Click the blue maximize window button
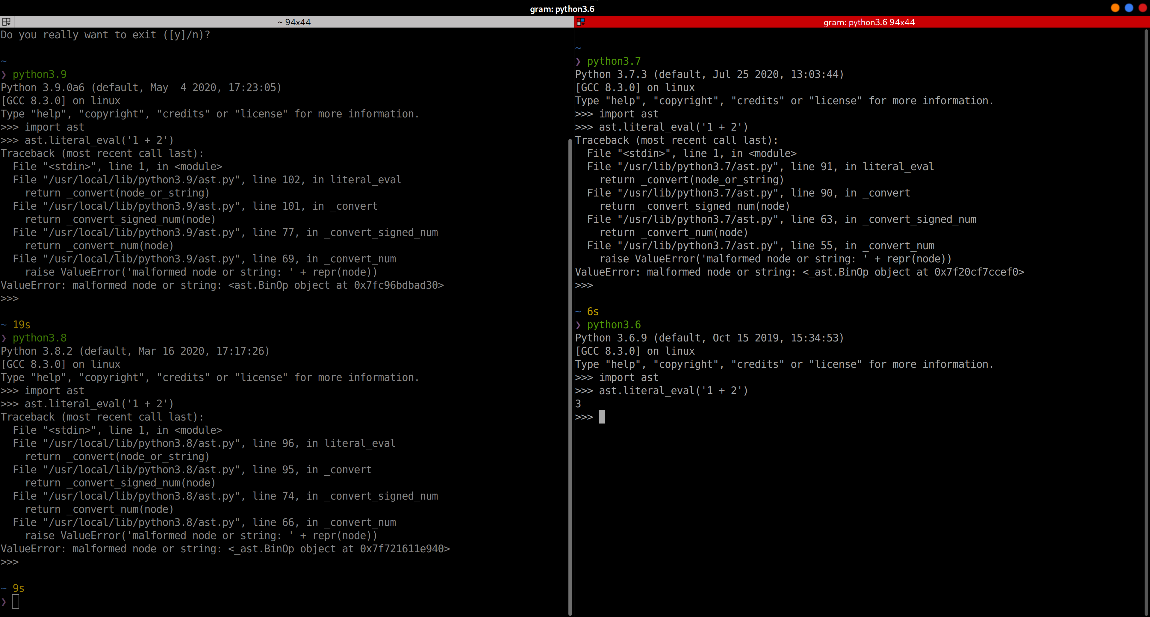 coord(1129,8)
